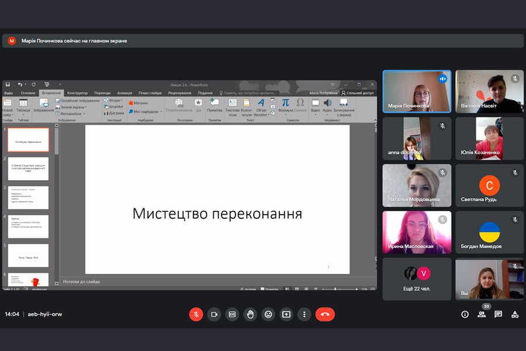Expand the Фігури dropdown
526x351 pixels.
114,100
